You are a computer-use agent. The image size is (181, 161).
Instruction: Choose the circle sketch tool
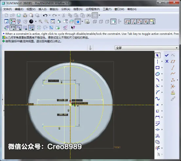157,74
